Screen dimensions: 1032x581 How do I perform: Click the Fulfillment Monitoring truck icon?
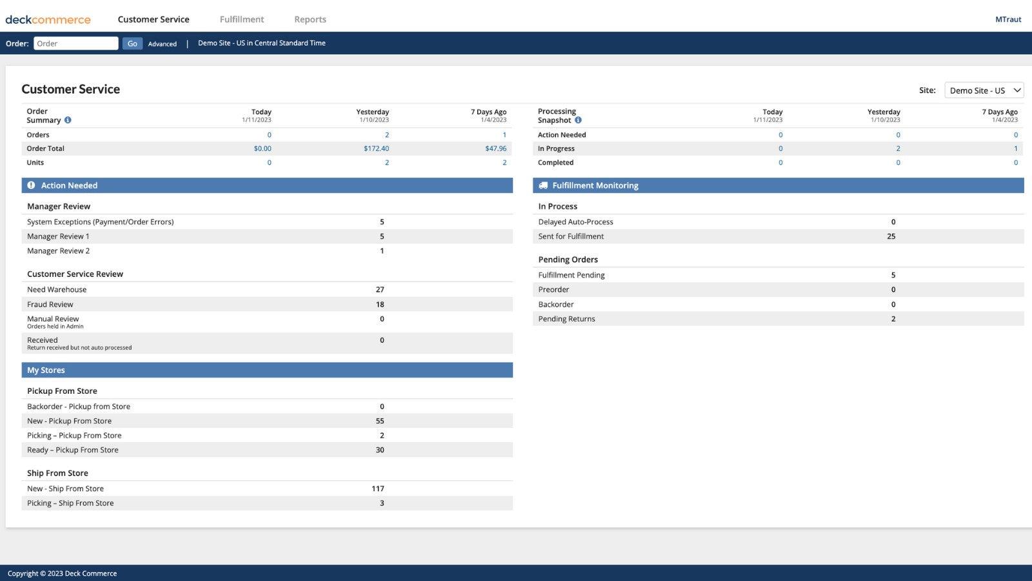543,185
